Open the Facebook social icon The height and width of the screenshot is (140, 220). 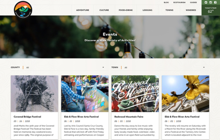click(x=215, y=2)
